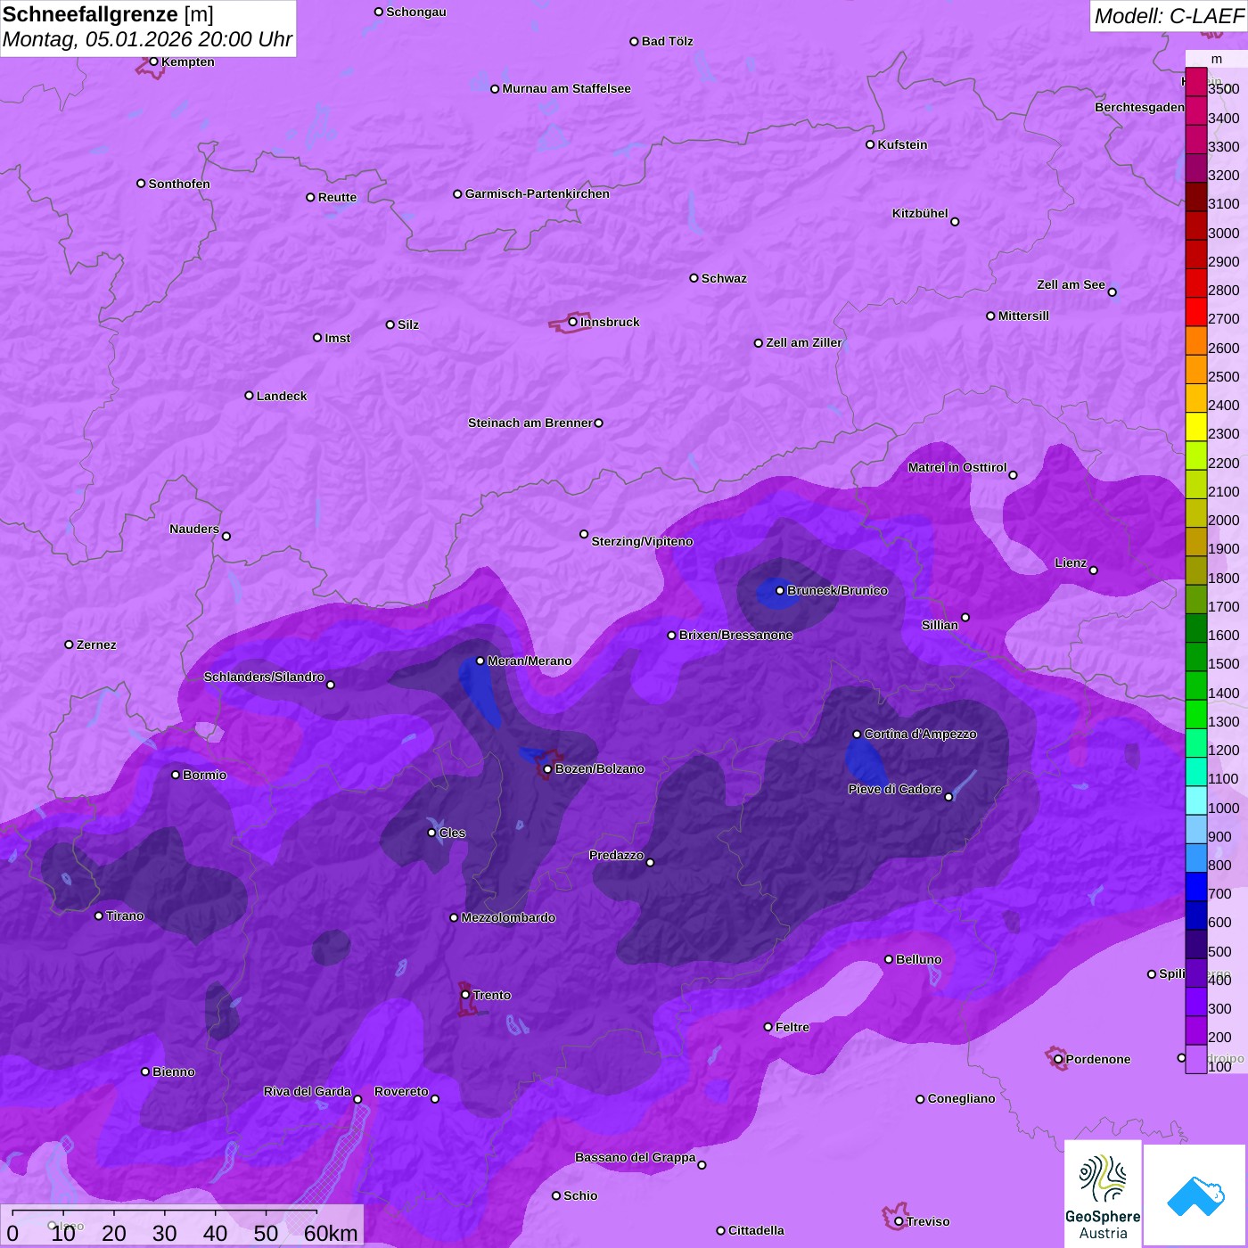Click the 'Rovereto' label

(x=401, y=1091)
